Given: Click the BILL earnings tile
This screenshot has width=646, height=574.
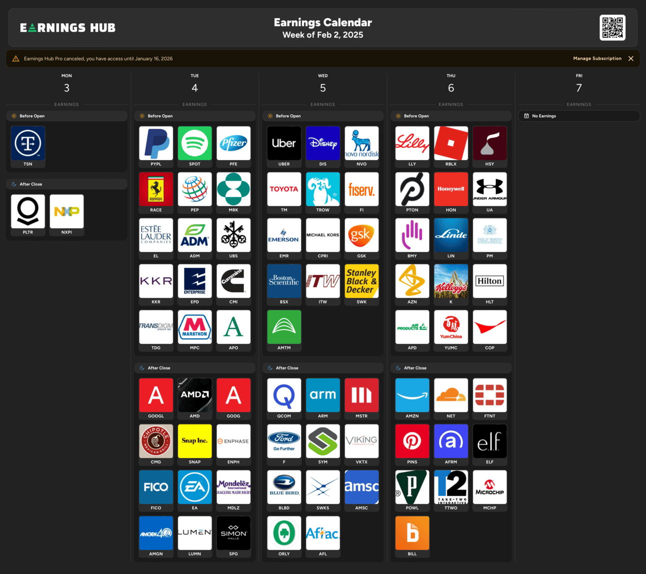Looking at the screenshot, I should [412, 536].
